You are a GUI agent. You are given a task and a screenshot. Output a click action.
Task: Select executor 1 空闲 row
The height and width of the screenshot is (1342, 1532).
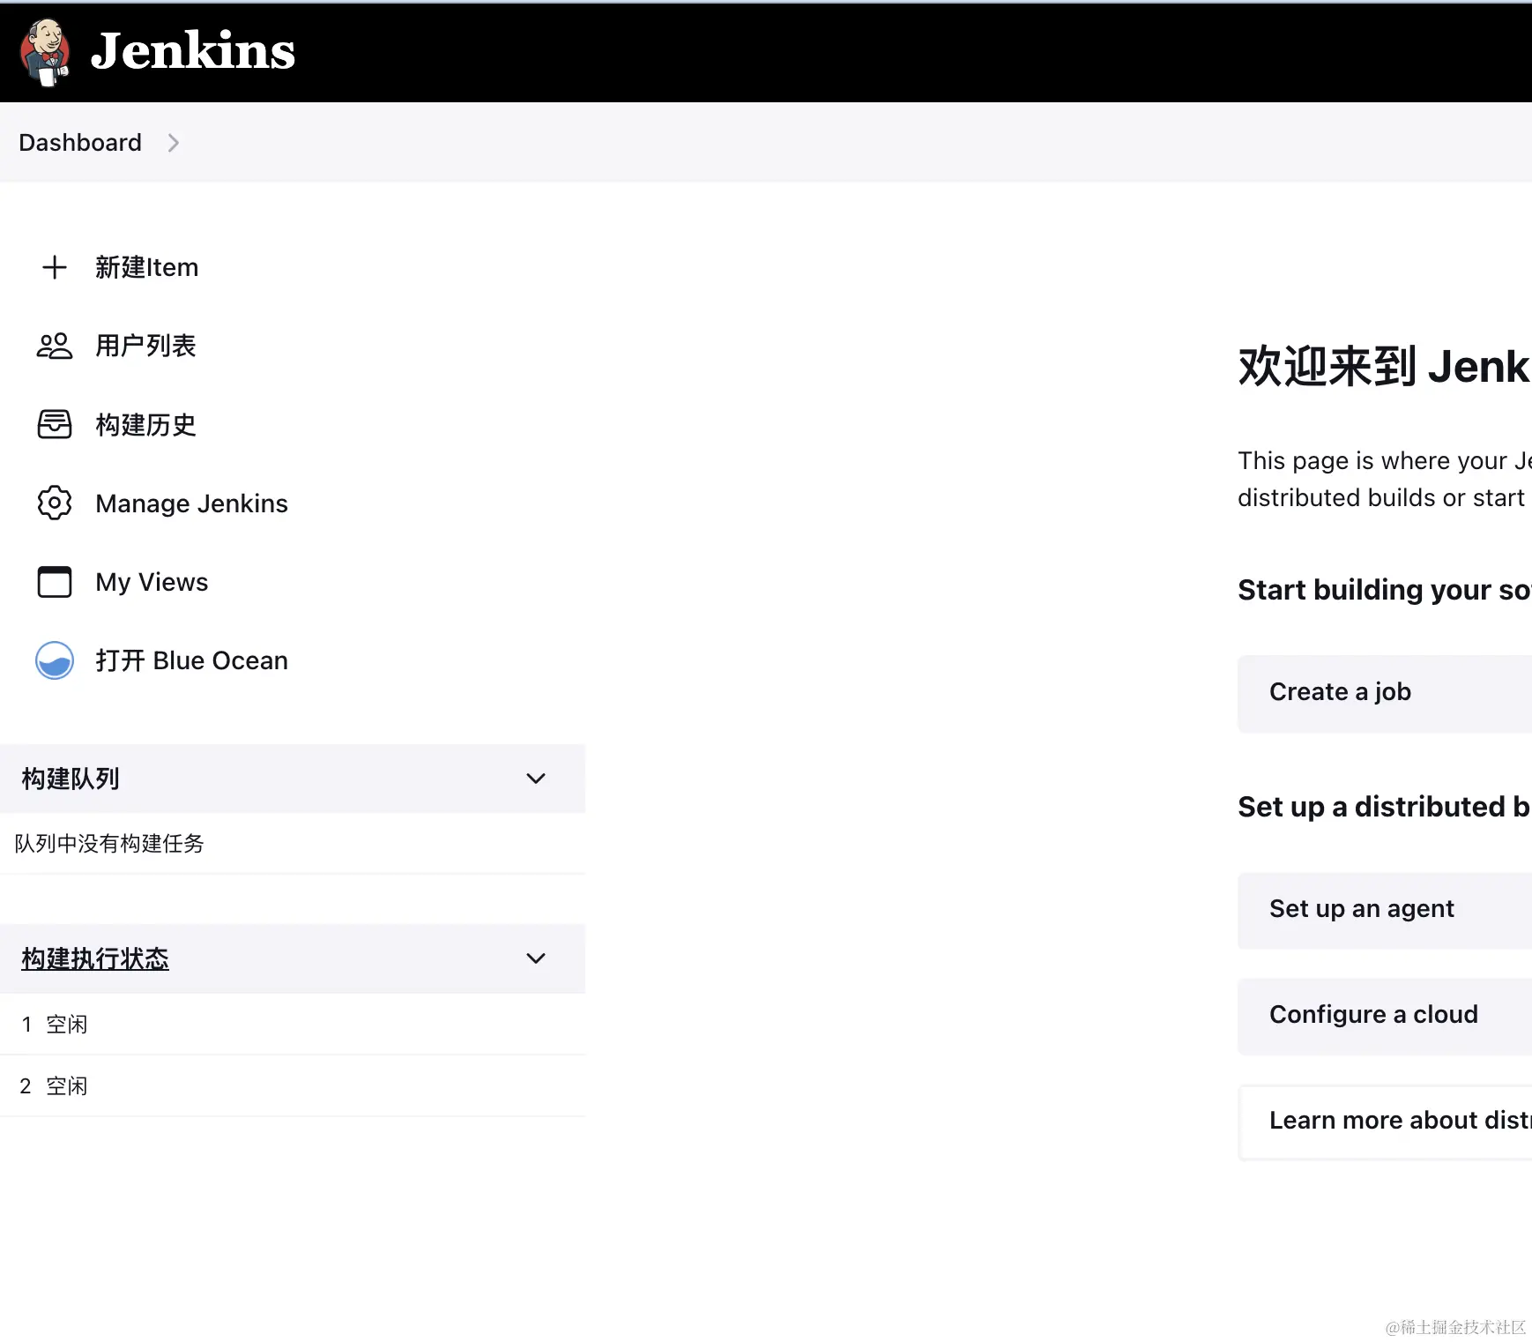[x=293, y=1025]
